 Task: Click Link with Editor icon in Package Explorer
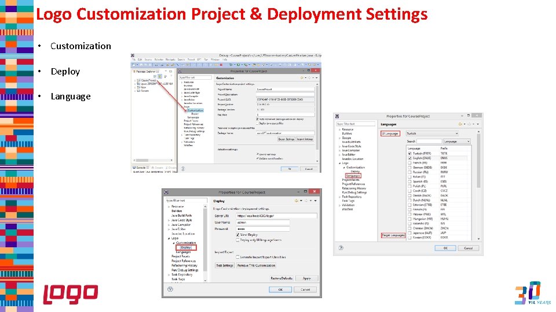click(160, 76)
